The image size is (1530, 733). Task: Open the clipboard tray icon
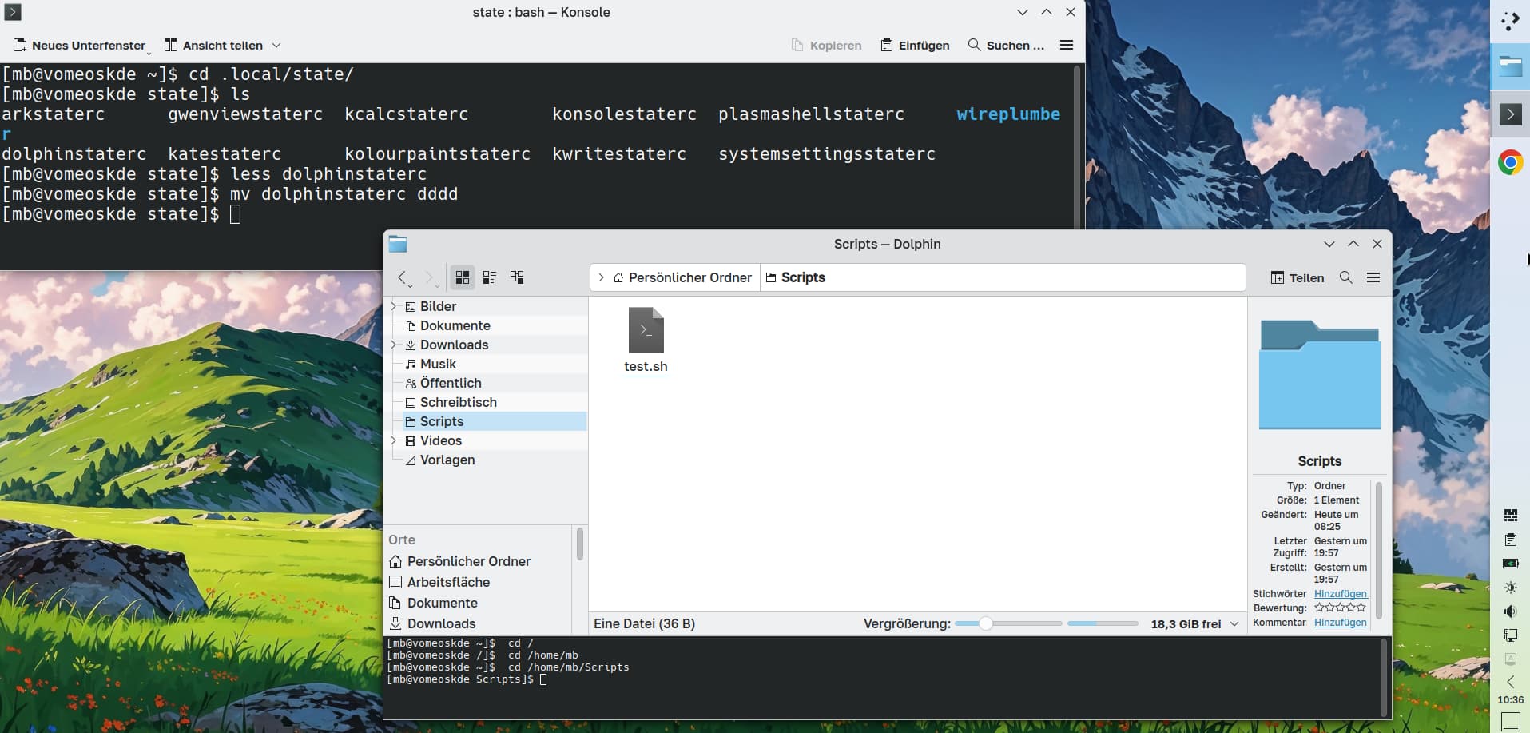coord(1510,540)
